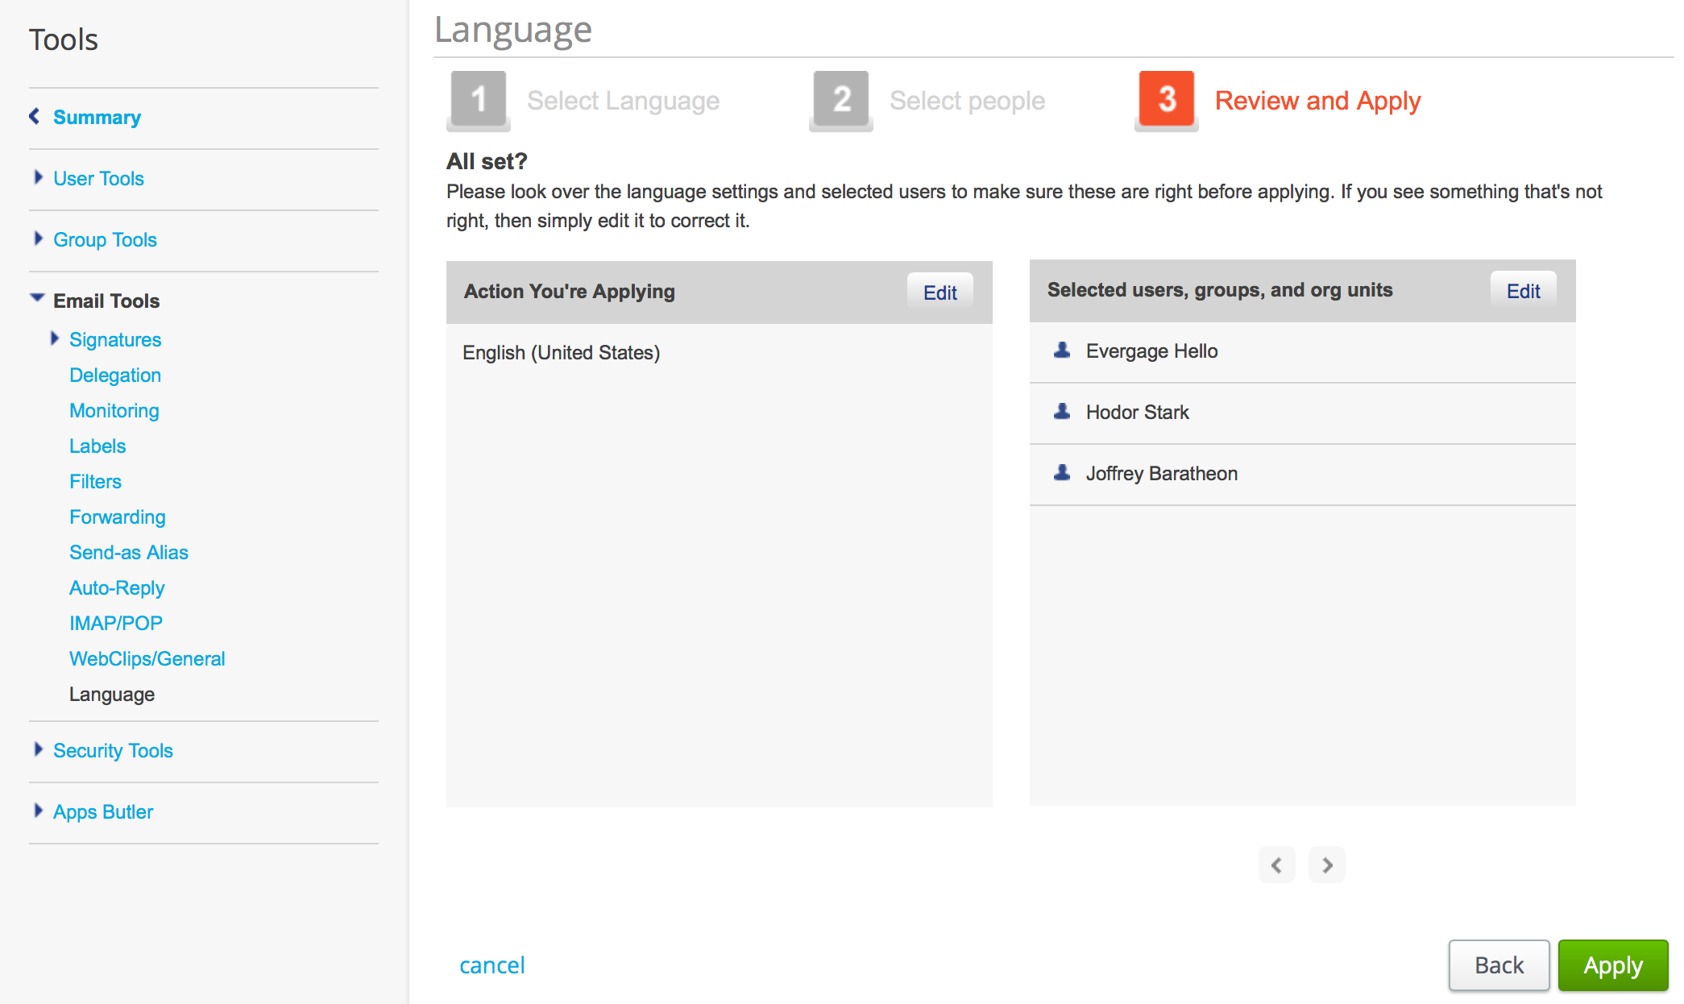This screenshot has height=1004, width=1684.
Task: Open the WebClips/General tool
Action: click(147, 659)
